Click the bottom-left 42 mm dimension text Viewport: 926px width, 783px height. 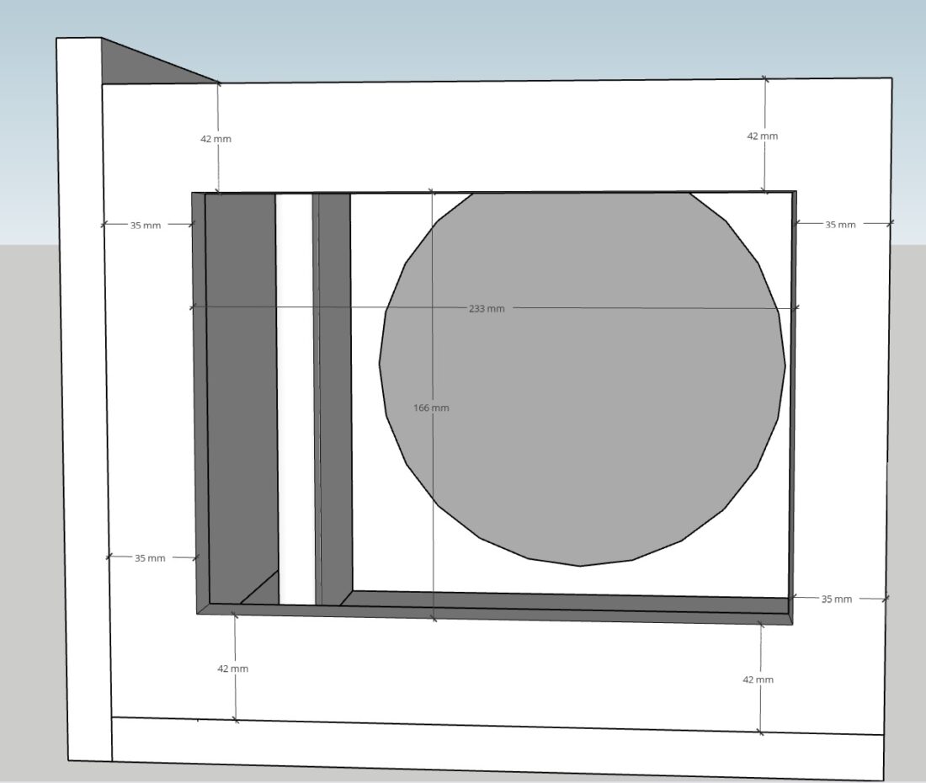[233, 668]
